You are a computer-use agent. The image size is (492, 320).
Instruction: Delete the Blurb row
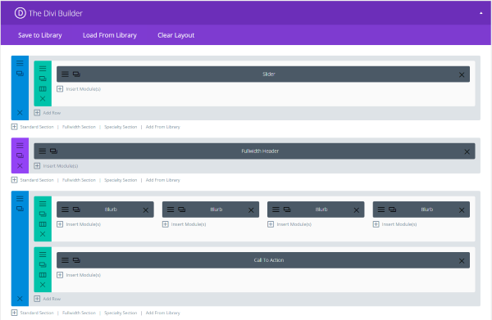pos(43,234)
